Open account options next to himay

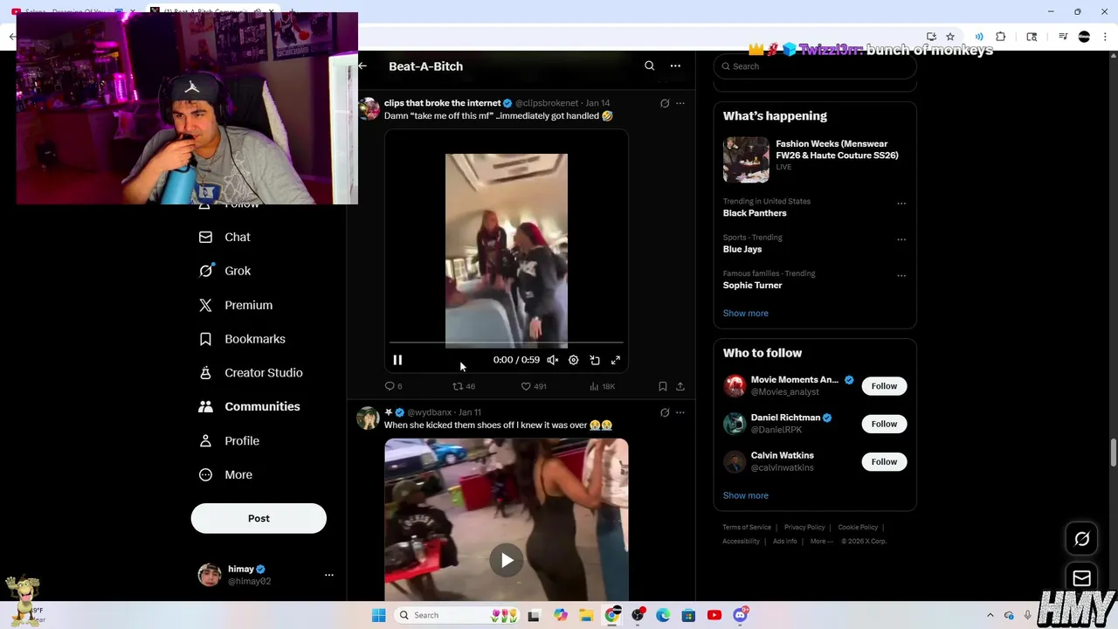pos(329,575)
